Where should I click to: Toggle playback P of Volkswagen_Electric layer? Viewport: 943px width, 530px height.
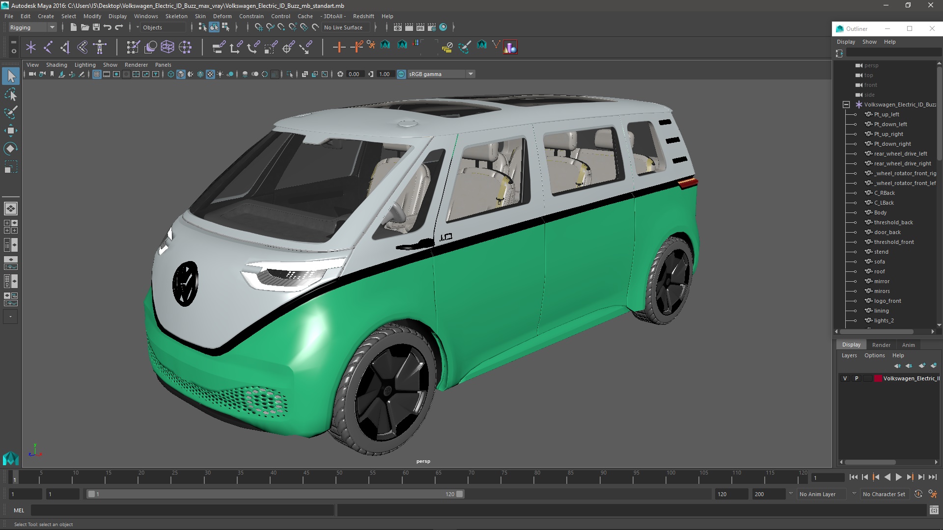pos(857,378)
